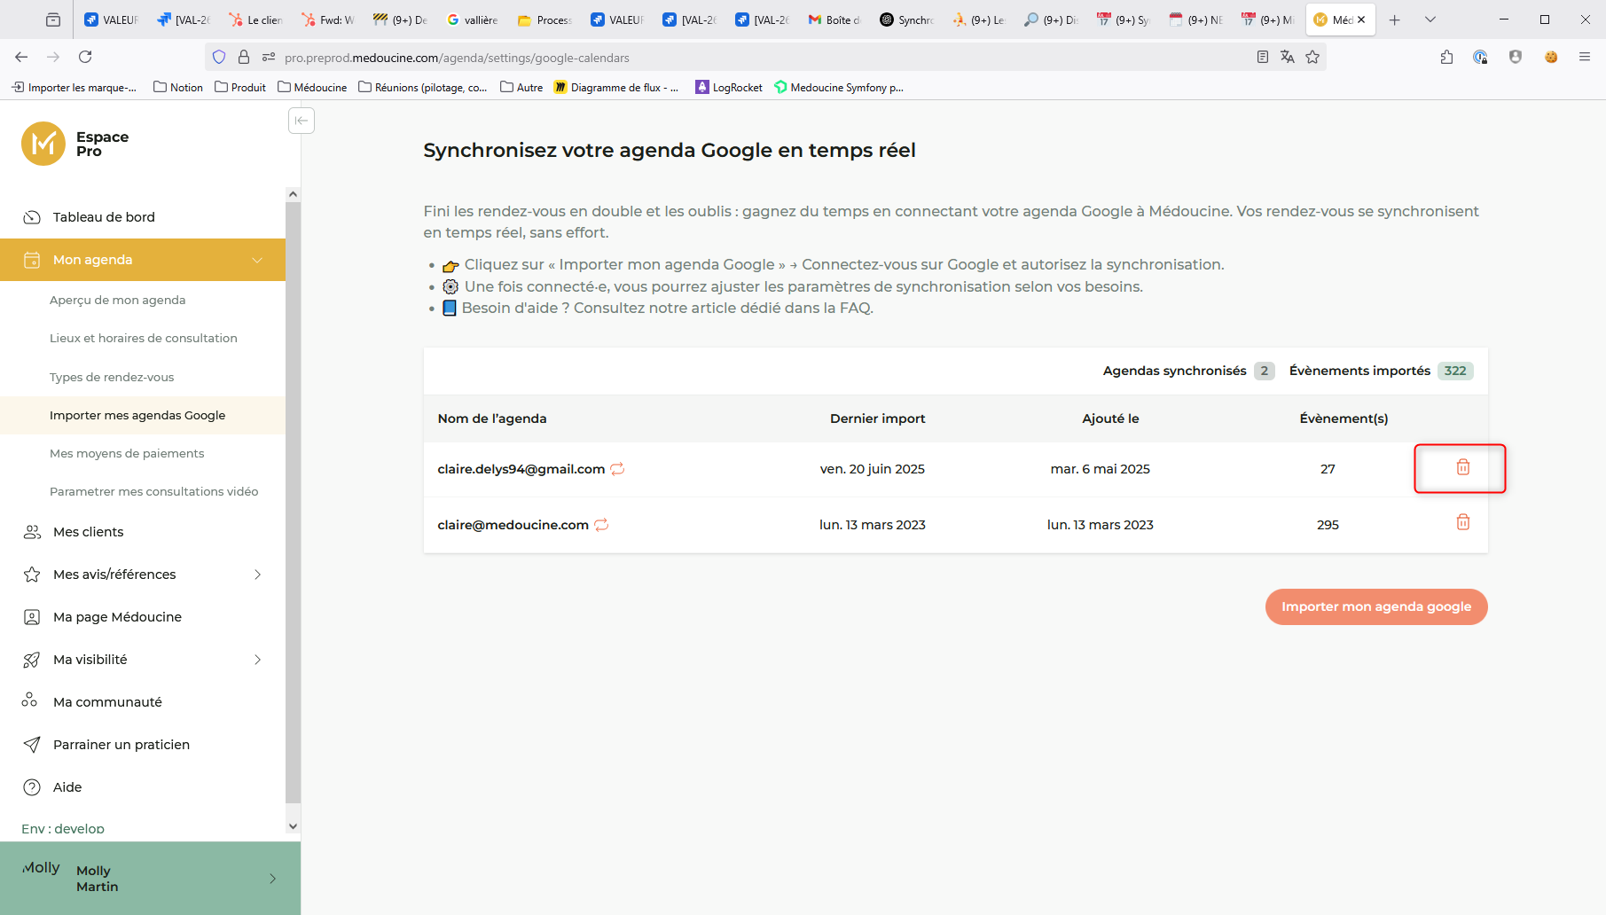Open Importer les marque-pages bookmark
Image resolution: width=1606 pixels, height=915 pixels.
74,87
